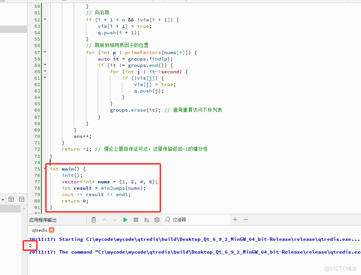The image size is (361, 275).
Task: Fold the if block at line 59
Action: pos(45,65)
